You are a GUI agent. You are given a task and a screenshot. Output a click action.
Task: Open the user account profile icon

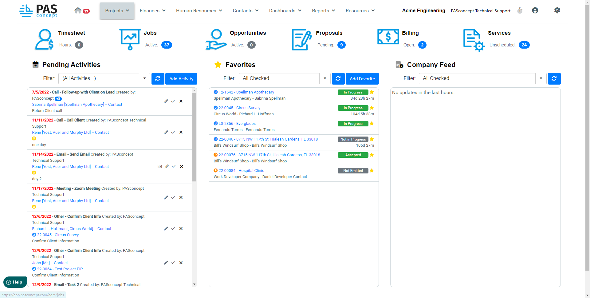pyautogui.click(x=535, y=10)
